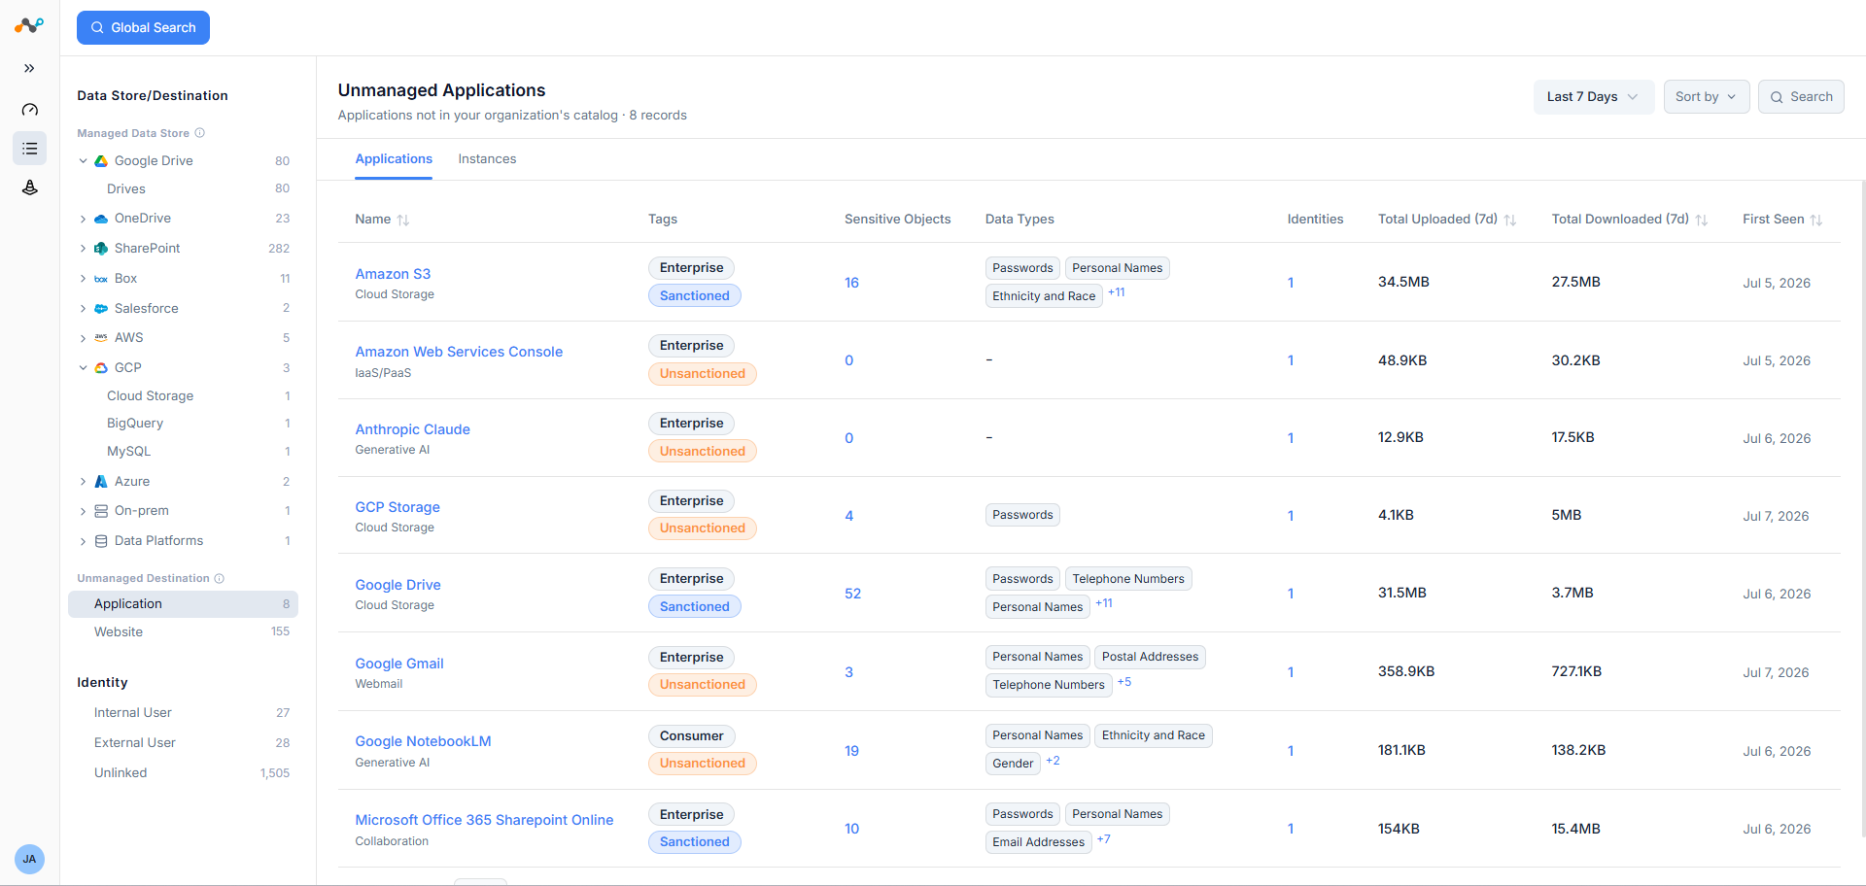Sort by Total Downloaded column arrows
This screenshot has height=886, width=1866.
point(1702,221)
